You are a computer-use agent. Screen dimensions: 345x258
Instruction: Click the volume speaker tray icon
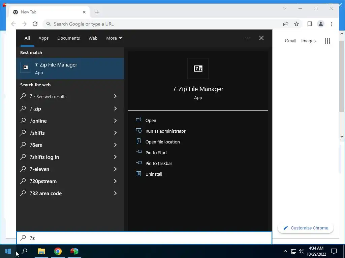point(301,251)
